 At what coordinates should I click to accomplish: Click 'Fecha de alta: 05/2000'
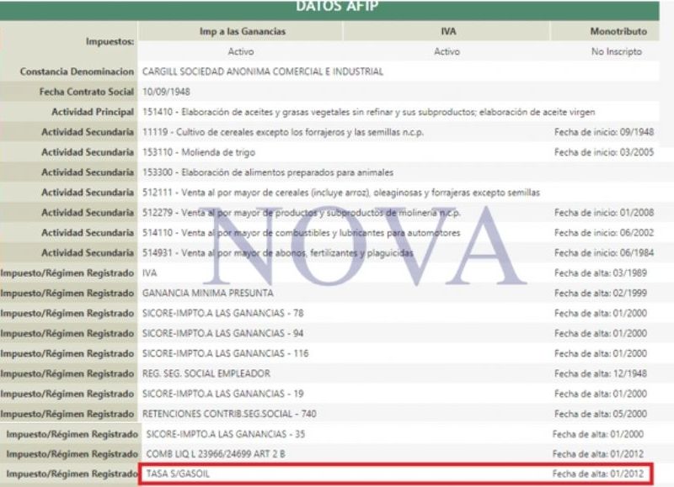coord(601,415)
